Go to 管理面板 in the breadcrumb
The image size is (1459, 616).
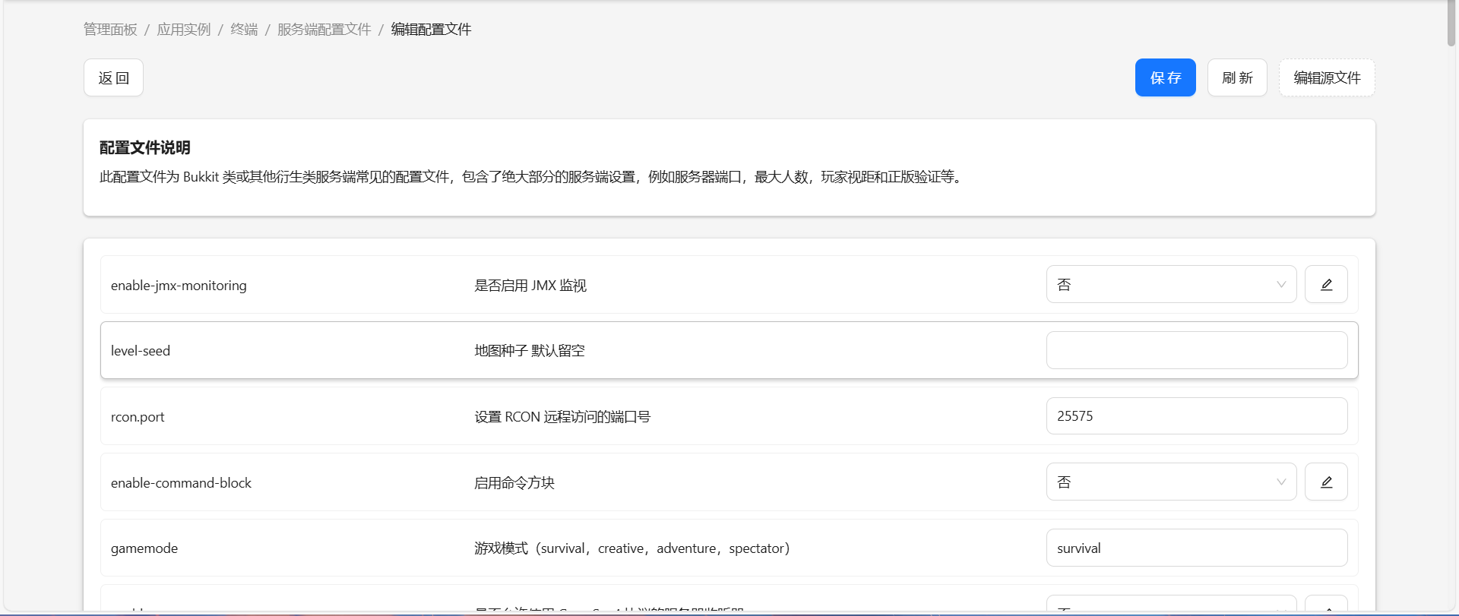(110, 30)
